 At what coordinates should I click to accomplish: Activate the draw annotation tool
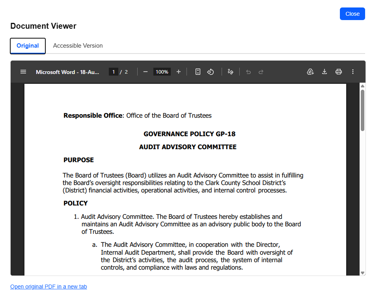pyautogui.click(x=230, y=72)
